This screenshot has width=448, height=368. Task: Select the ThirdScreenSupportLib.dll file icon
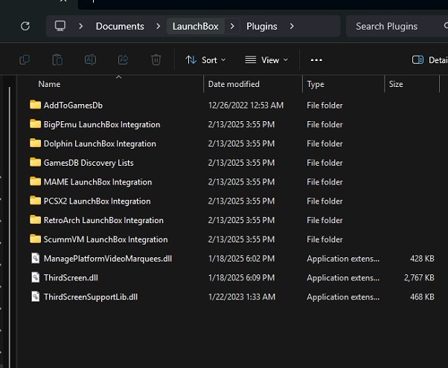point(36,297)
